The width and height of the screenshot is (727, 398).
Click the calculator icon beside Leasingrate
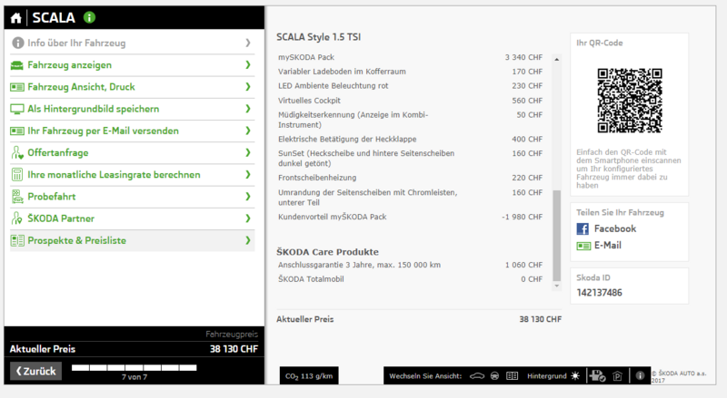[17, 174]
